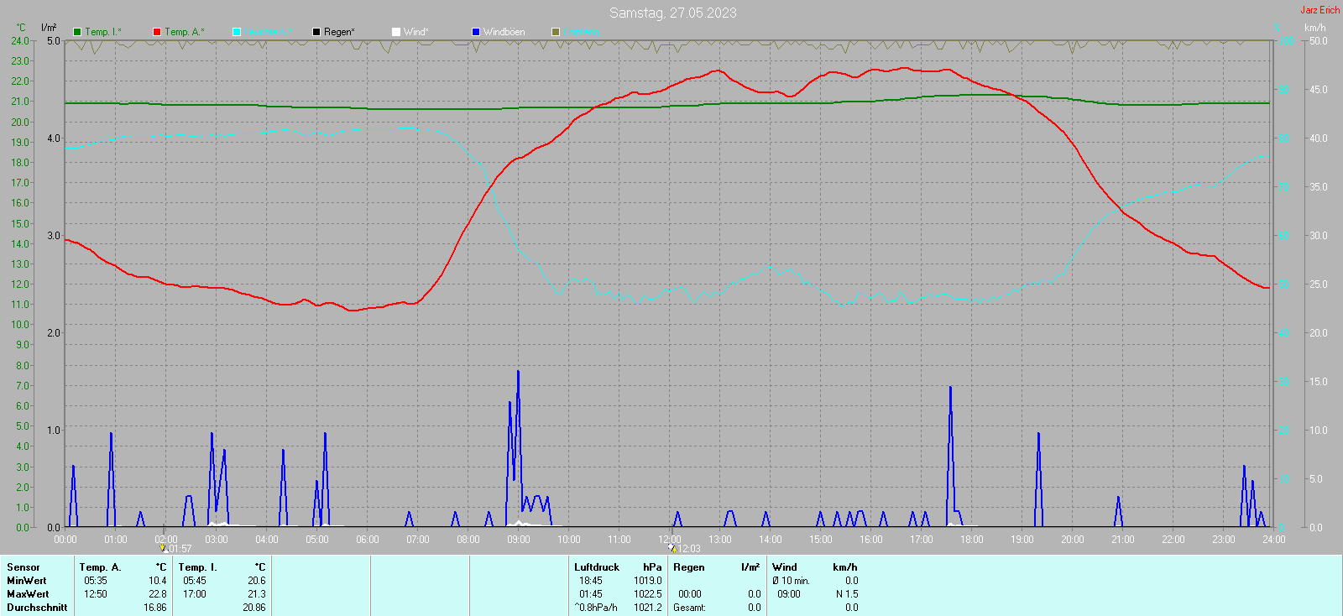Click the 'Ø 10 min.' wind label
This screenshot has width=1343, height=616.
point(792,581)
